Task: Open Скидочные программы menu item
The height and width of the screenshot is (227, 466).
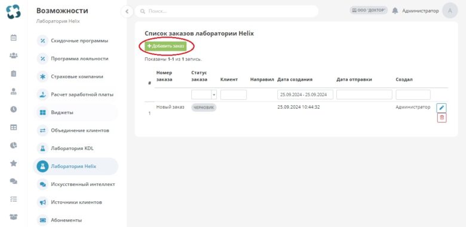Action: [x=75, y=41]
